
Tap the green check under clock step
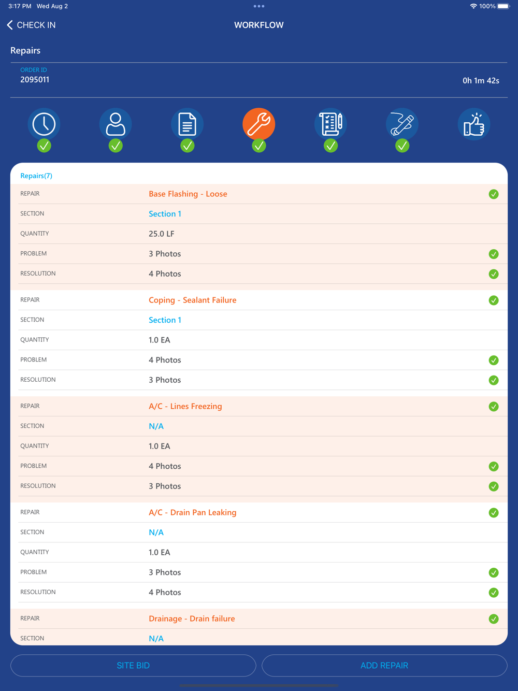pos(44,146)
